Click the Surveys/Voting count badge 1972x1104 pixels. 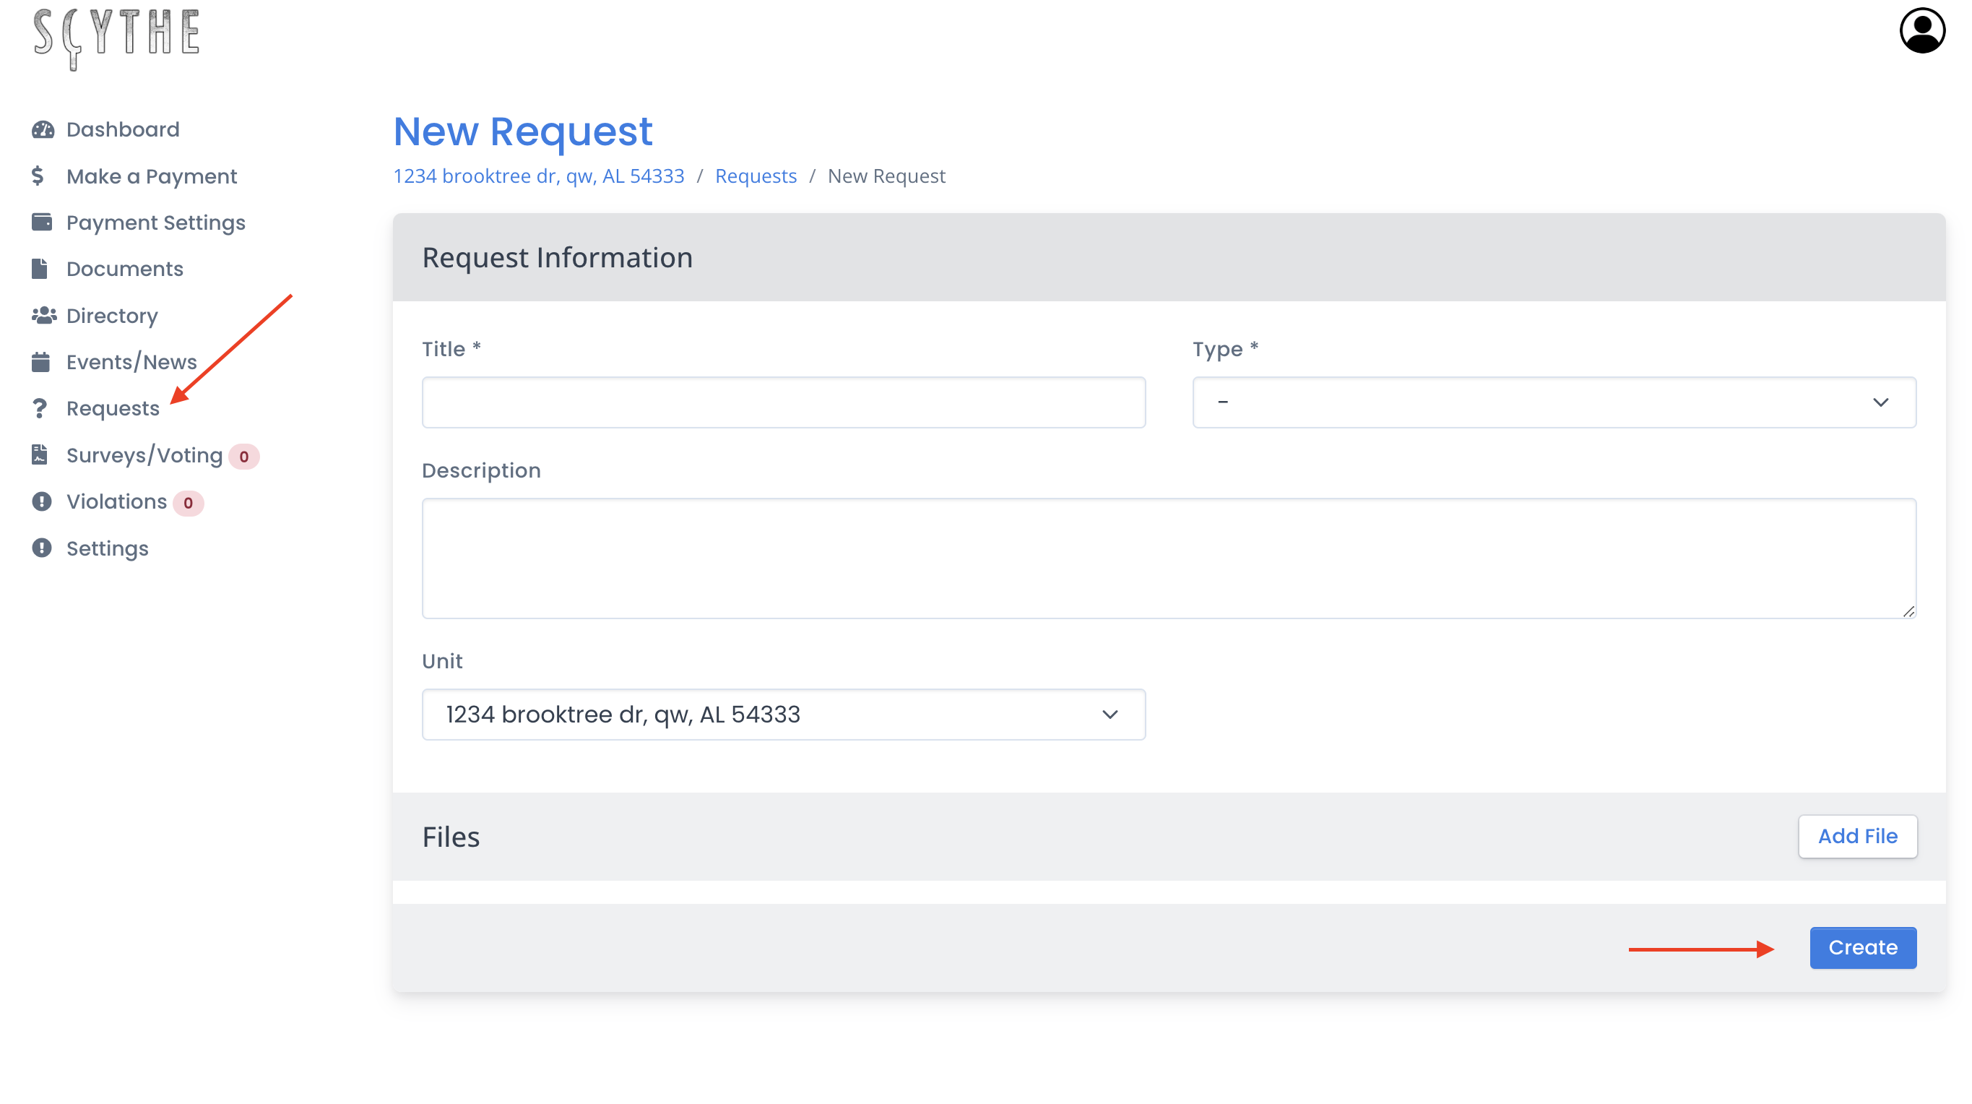(x=244, y=457)
